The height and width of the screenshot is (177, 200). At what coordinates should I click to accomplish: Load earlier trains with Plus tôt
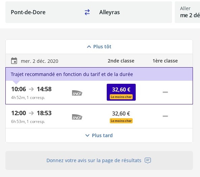(99, 47)
